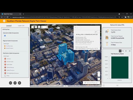Open browser three-dot menu
This screenshot has height=100, width=133.
click(131, 17)
